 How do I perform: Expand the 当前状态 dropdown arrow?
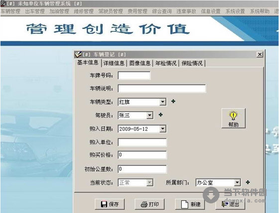point(149,183)
